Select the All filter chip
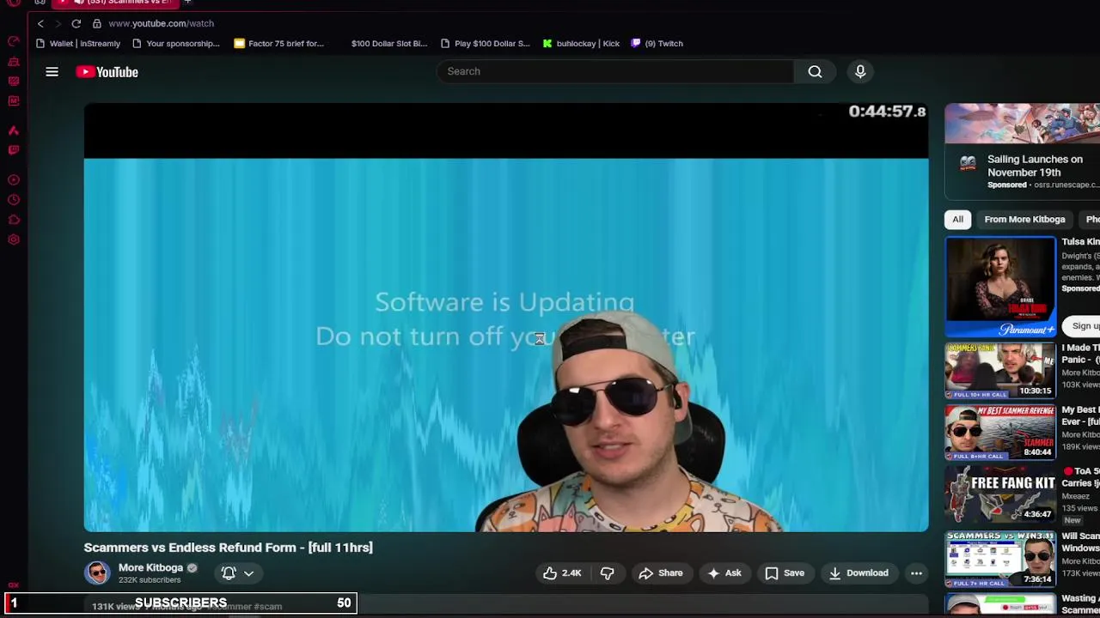The image size is (1100, 618). 957,219
